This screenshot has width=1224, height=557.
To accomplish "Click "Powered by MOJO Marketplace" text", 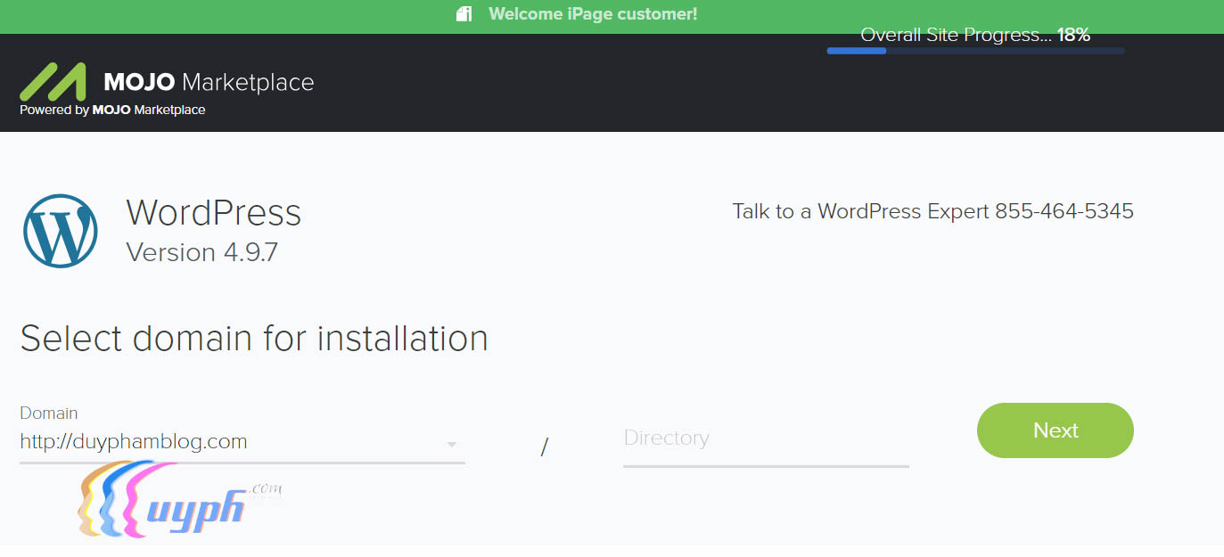I will (112, 111).
